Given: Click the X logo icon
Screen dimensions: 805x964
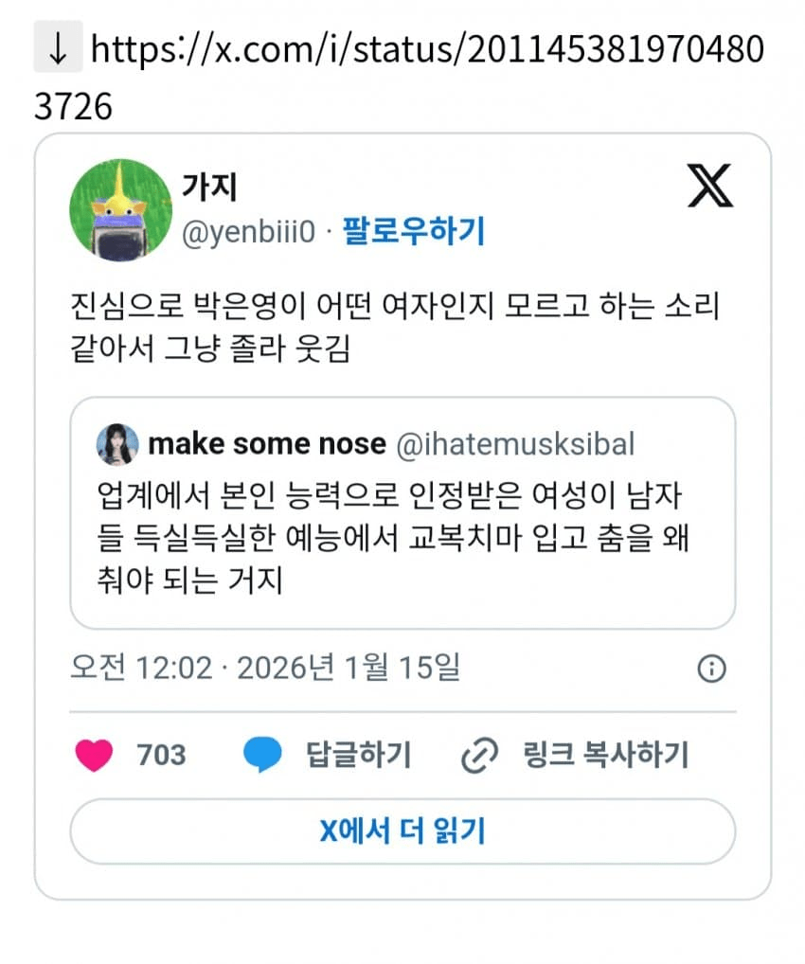Looking at the screenshot, I should click(709, 187).
